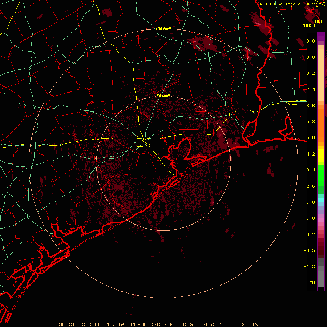Click the 1.0 value on the color scale

tap(311, 218)
